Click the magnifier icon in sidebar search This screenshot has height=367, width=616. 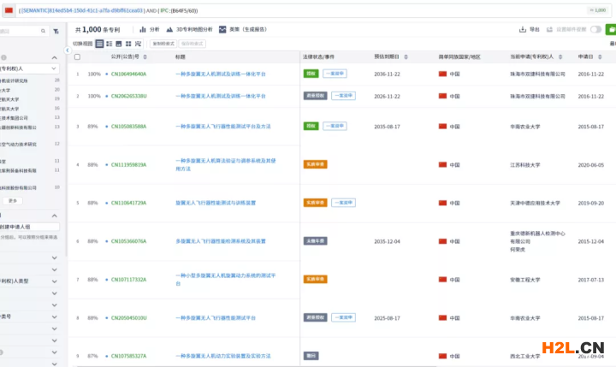44,31
